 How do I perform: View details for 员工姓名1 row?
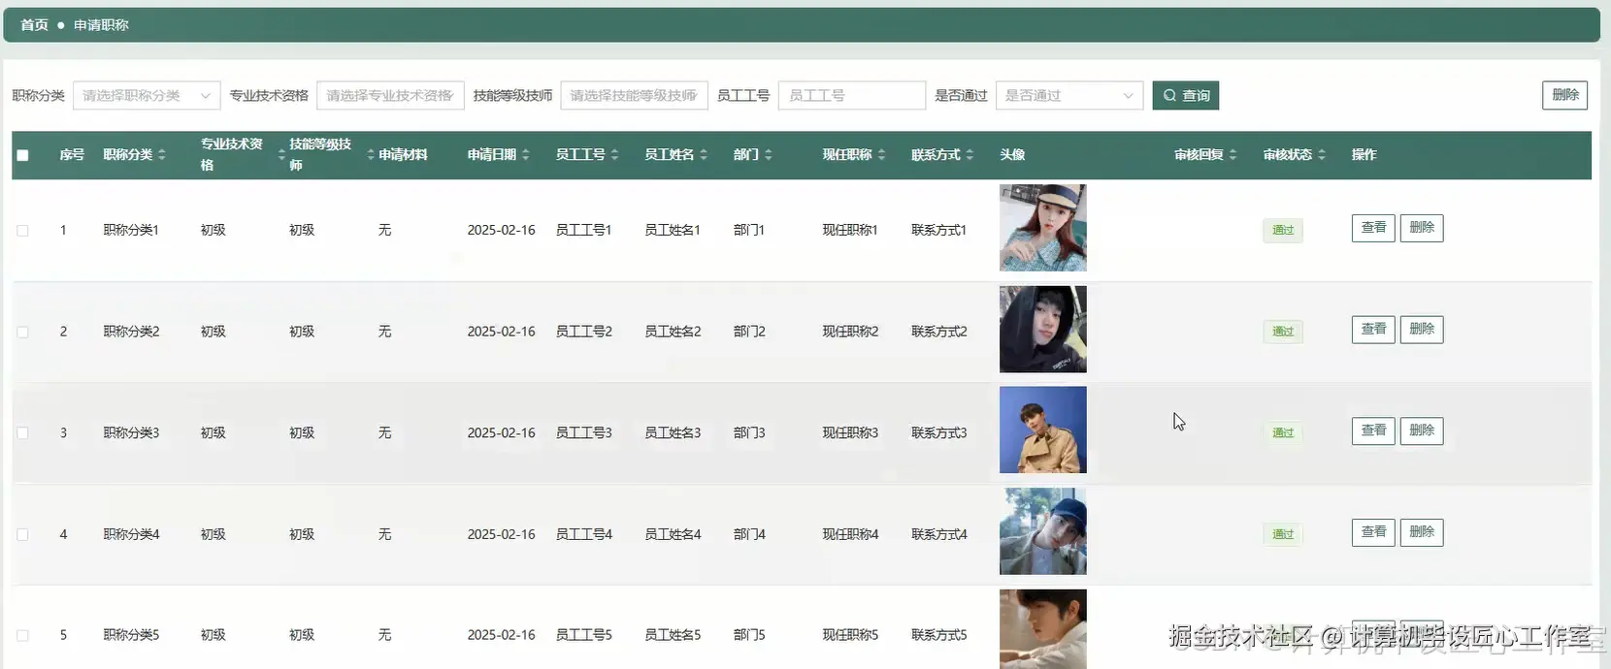[1373, 228]
